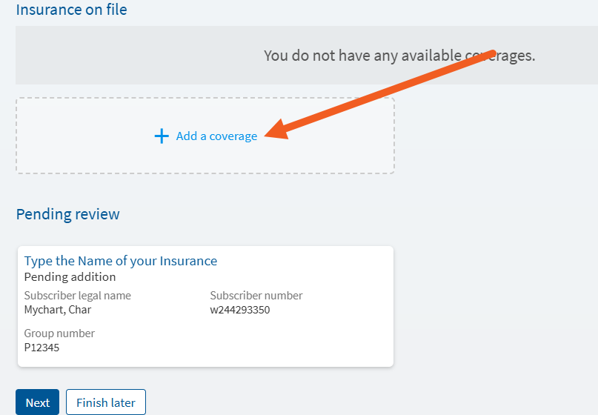
Task: Select subscriber number w244293350
Action: tap(240, 310)
